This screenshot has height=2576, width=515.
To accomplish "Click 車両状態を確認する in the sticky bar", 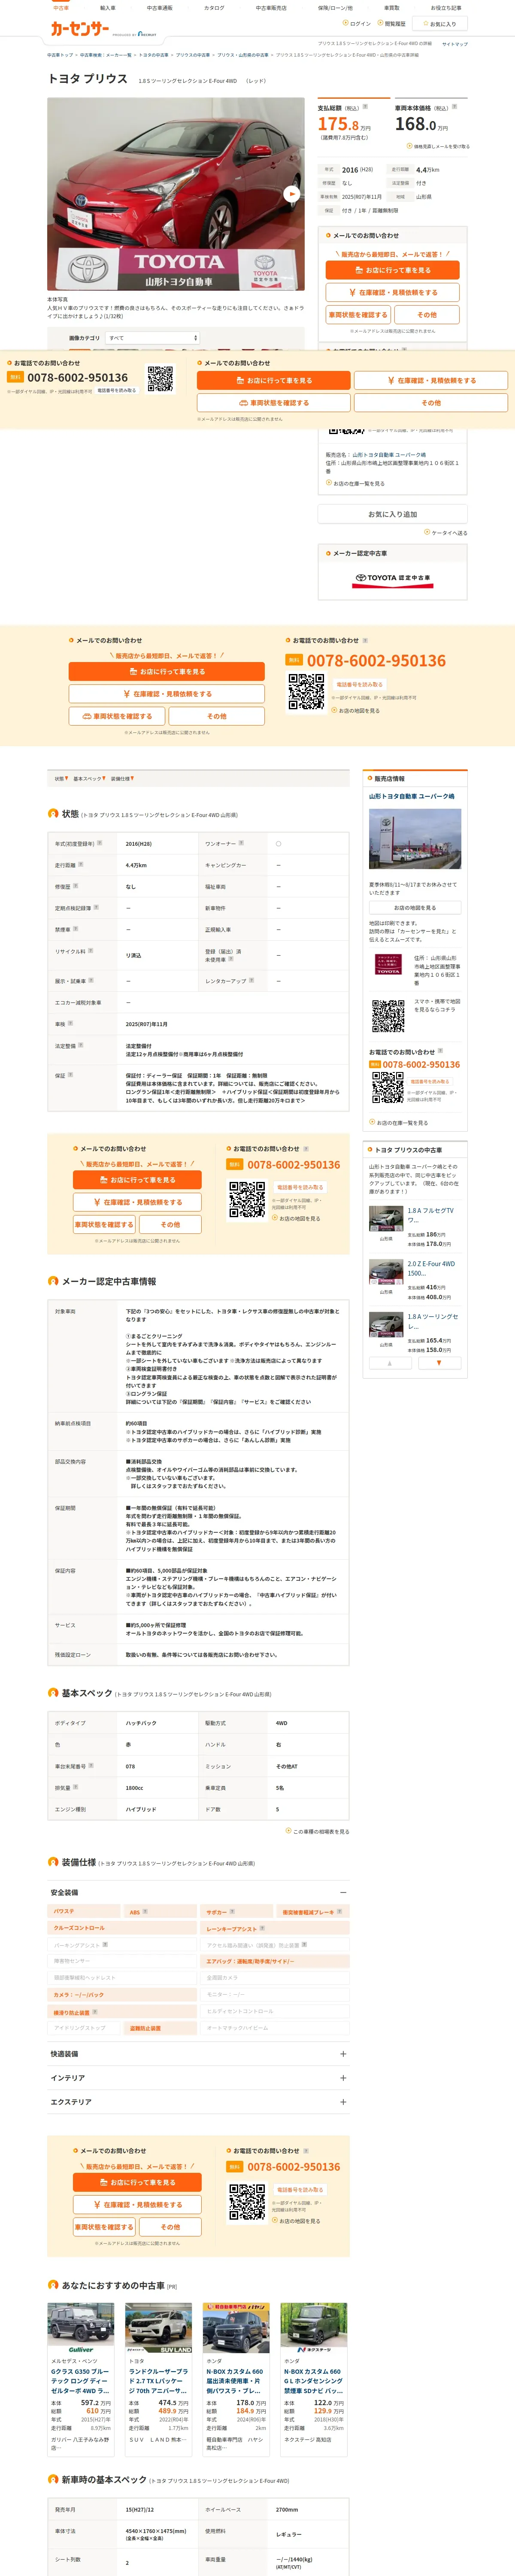I will point(274,403).
